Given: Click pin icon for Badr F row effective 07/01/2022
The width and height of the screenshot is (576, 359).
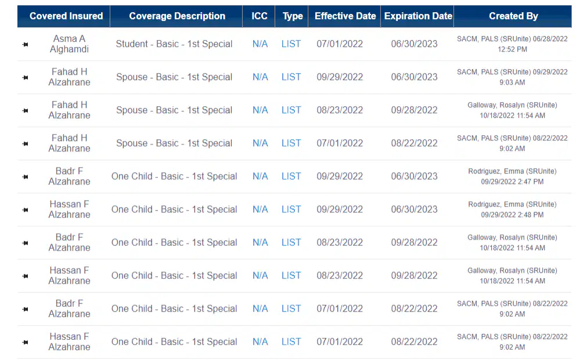Looking at the screenshot, I should coord(25,309).
